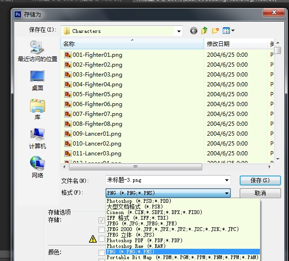
Task: Click the horizontal scroll right arrow
Action: (269, 167)
